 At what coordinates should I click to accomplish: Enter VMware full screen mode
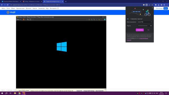30,20
